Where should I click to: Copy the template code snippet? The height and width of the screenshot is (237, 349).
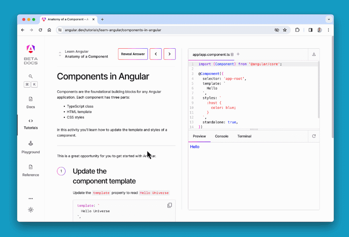click(x=170, y=205)
